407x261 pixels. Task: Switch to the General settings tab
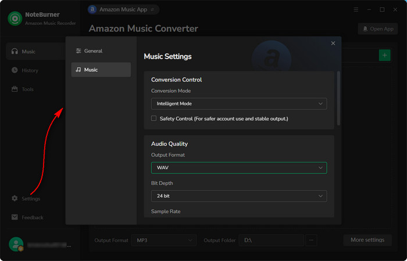[101, 51]
